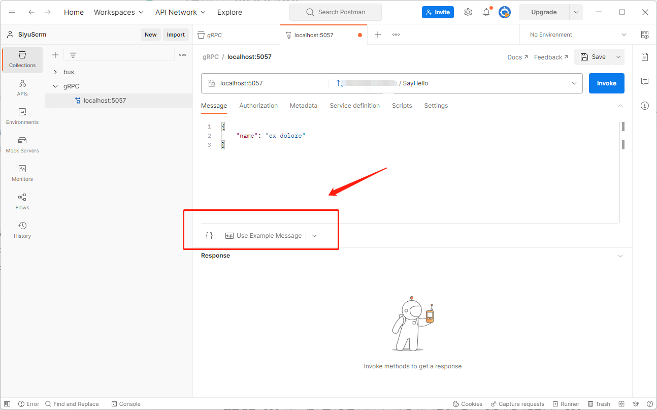Image resolution: width=657 pixels, height=410 pixels.
Task: Expand the bus collection
Action: point(55,72)
